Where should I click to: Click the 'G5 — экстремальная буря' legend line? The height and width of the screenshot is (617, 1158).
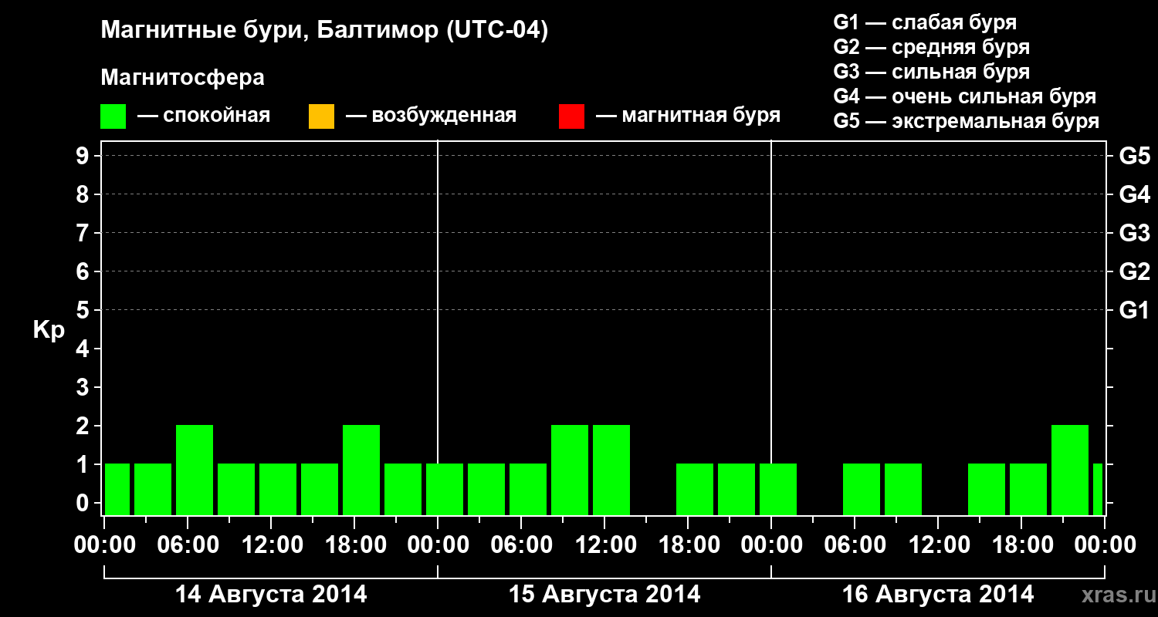[x=966, y=122]
